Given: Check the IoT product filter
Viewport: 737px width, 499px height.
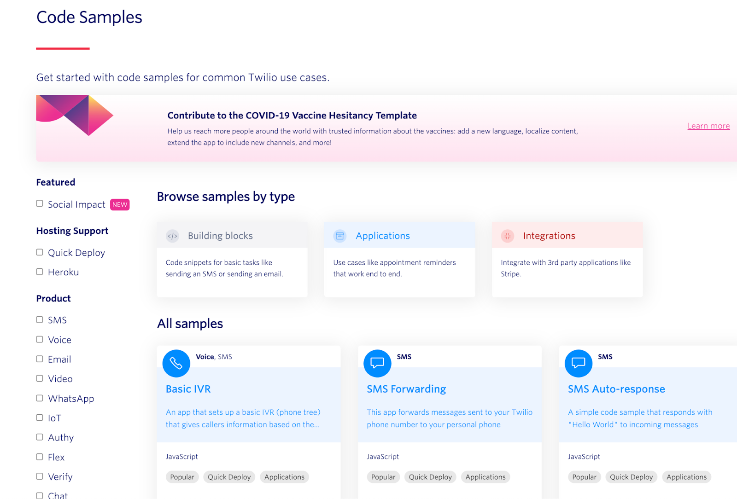Looking at the screenshot, I should (x=40, y=418).
